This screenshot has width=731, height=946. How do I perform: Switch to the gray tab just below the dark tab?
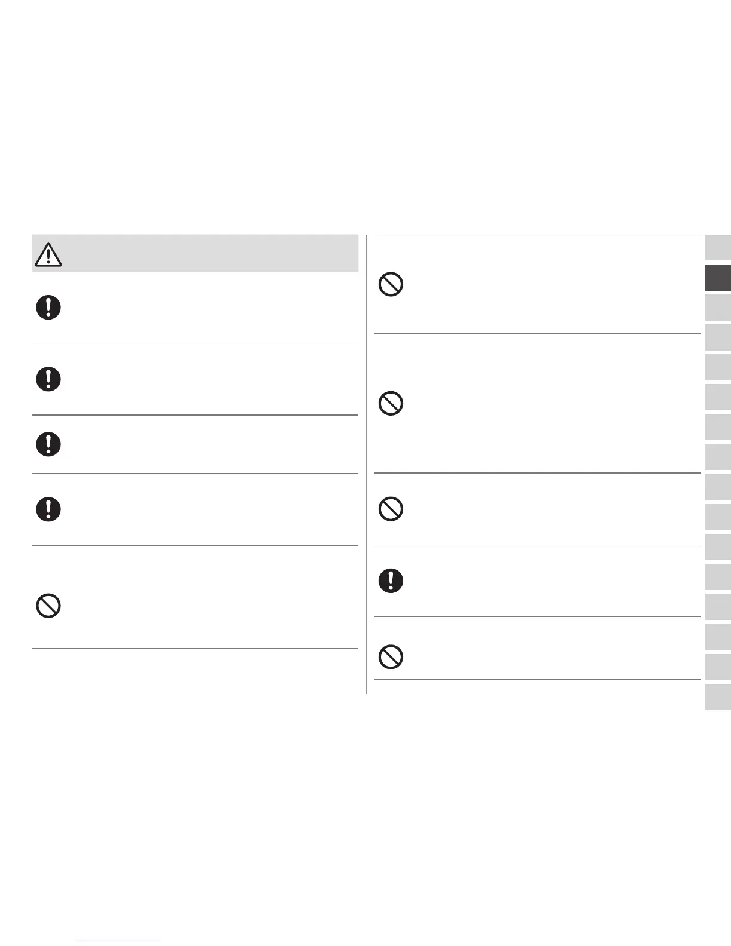tap(718, 308)
